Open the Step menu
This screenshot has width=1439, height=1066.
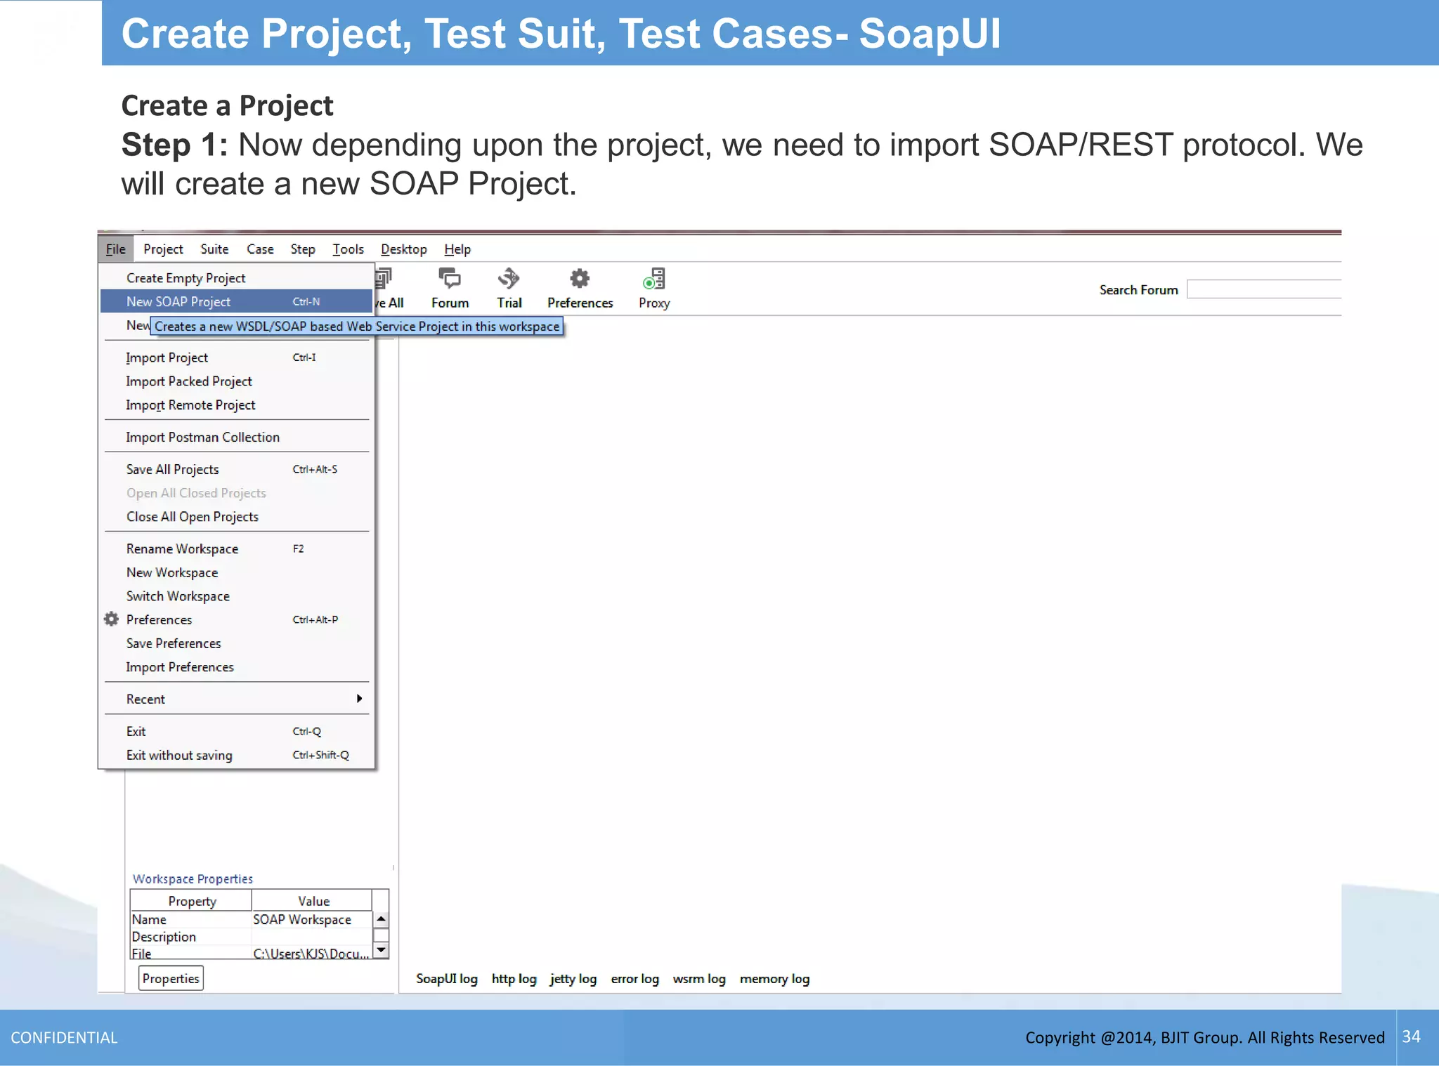pyautogui.click(x=303, y=249)
